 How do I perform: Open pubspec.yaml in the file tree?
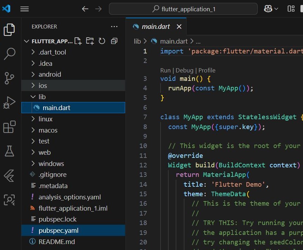pos(58,231)
